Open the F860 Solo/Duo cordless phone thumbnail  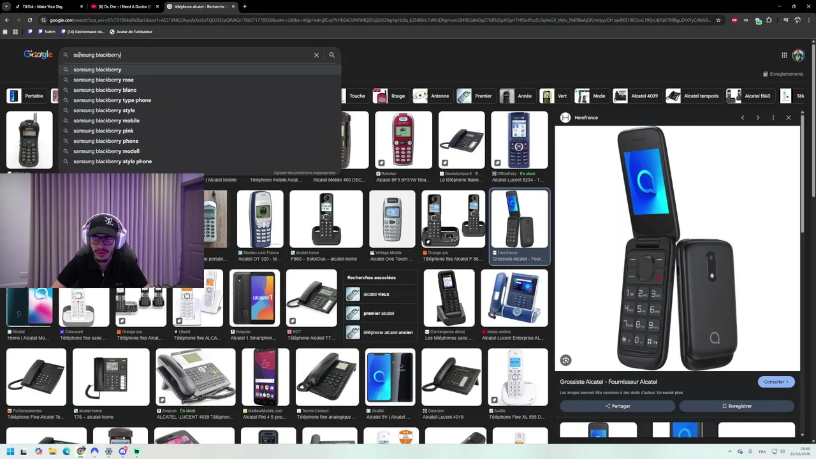(x=326, y=219)
